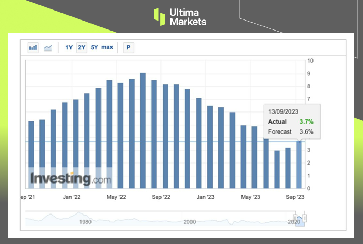
Task: Click the right handle of range navigator
Action: [x=304, y=218]
